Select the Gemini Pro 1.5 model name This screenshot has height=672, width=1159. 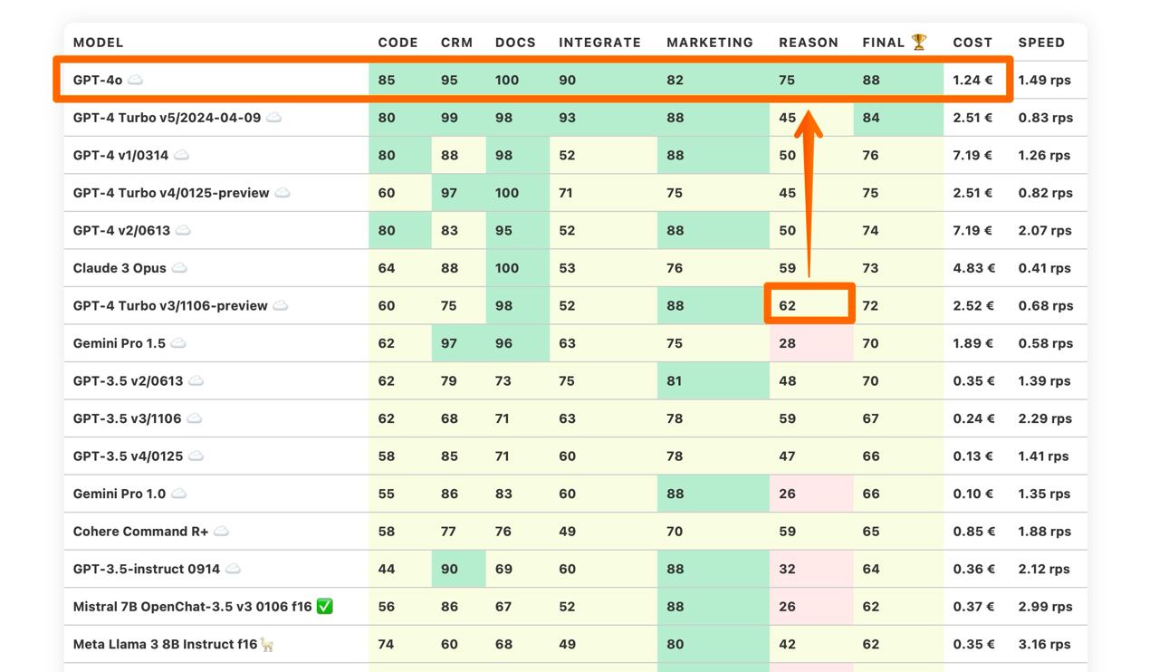[x=120, y=343]
